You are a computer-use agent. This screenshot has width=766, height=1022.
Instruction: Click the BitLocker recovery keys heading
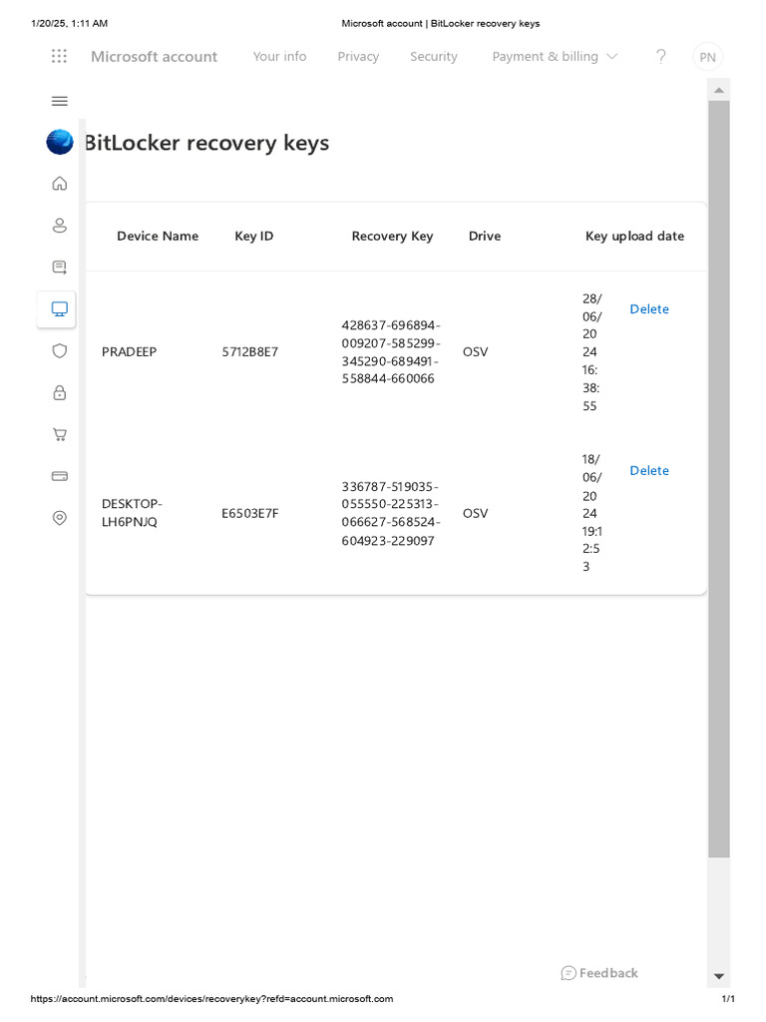coord(207,143)
